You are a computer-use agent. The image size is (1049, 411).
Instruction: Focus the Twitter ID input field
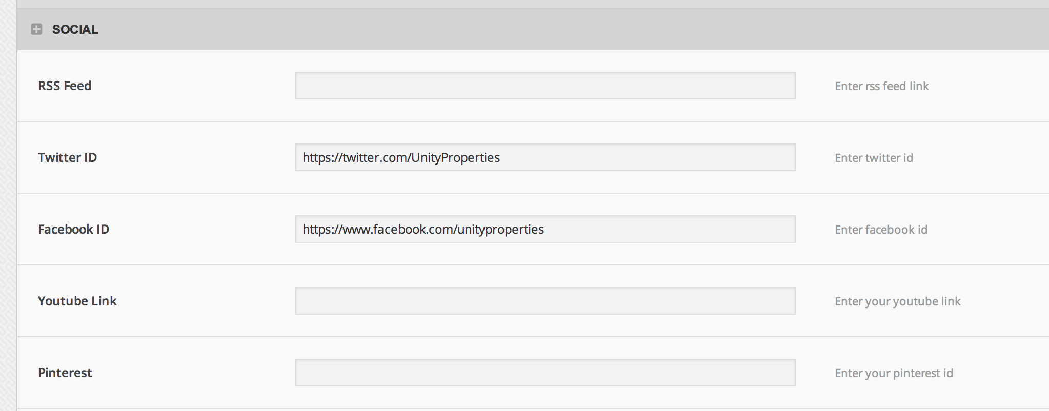(x=545, y=157)
